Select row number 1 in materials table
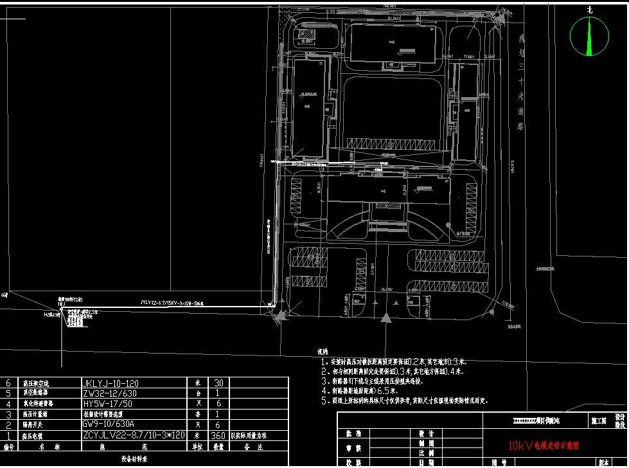The width and height of the screenshot is (629, 468). coord(8,435)
